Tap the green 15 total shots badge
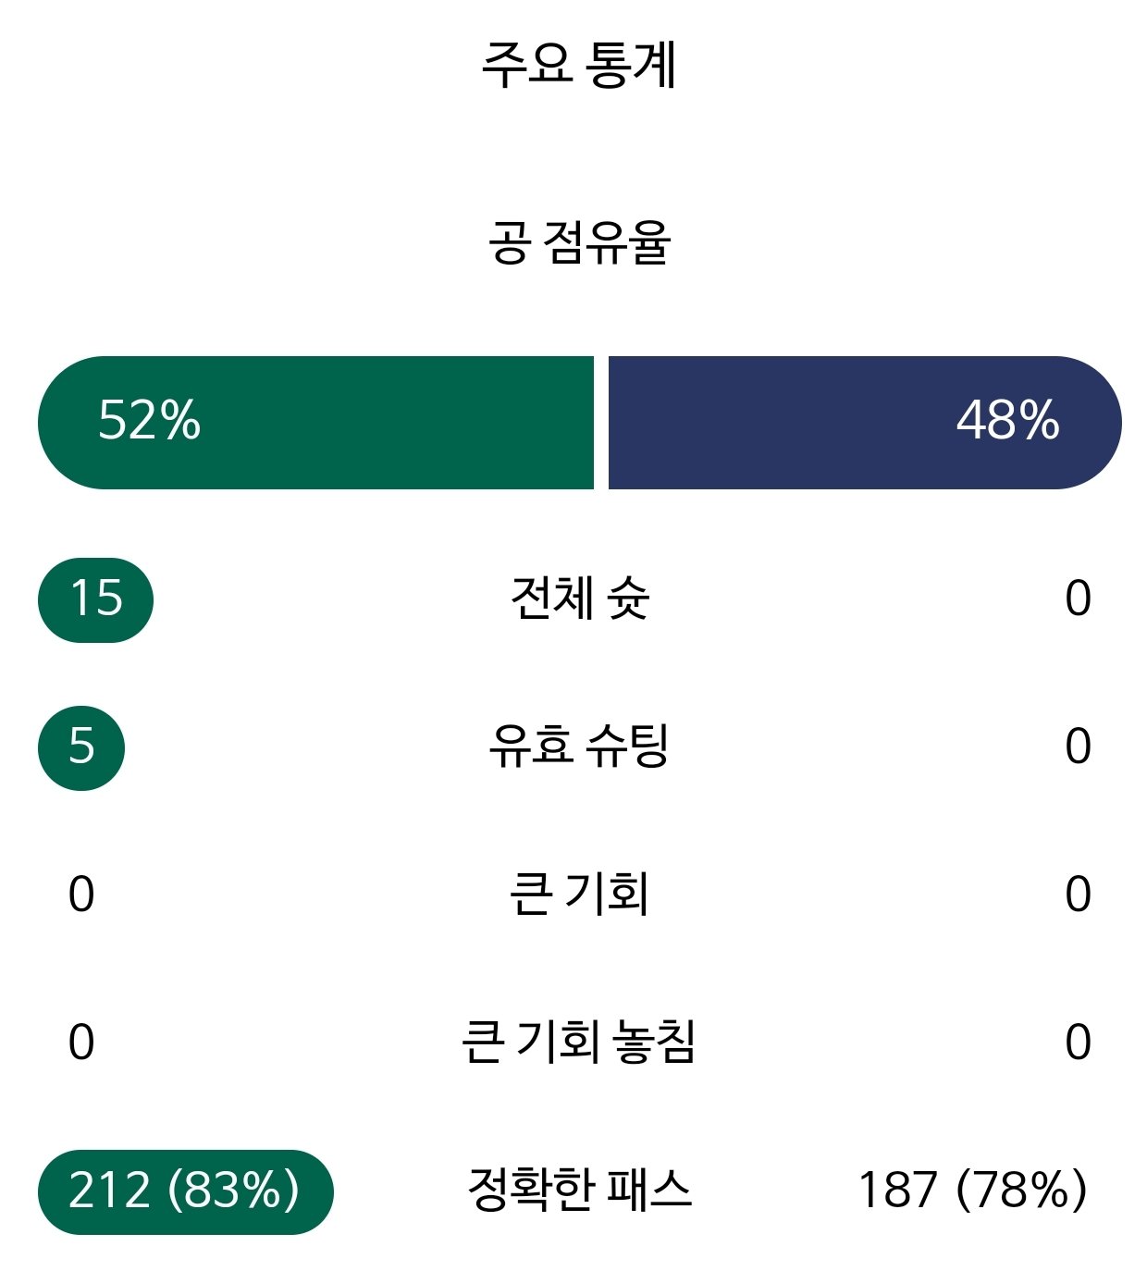This screenshot has width=1147, height=1271. point(95,599)
